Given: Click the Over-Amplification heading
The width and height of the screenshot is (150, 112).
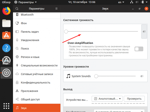Looking at the screenshot, I should [80, 43].
